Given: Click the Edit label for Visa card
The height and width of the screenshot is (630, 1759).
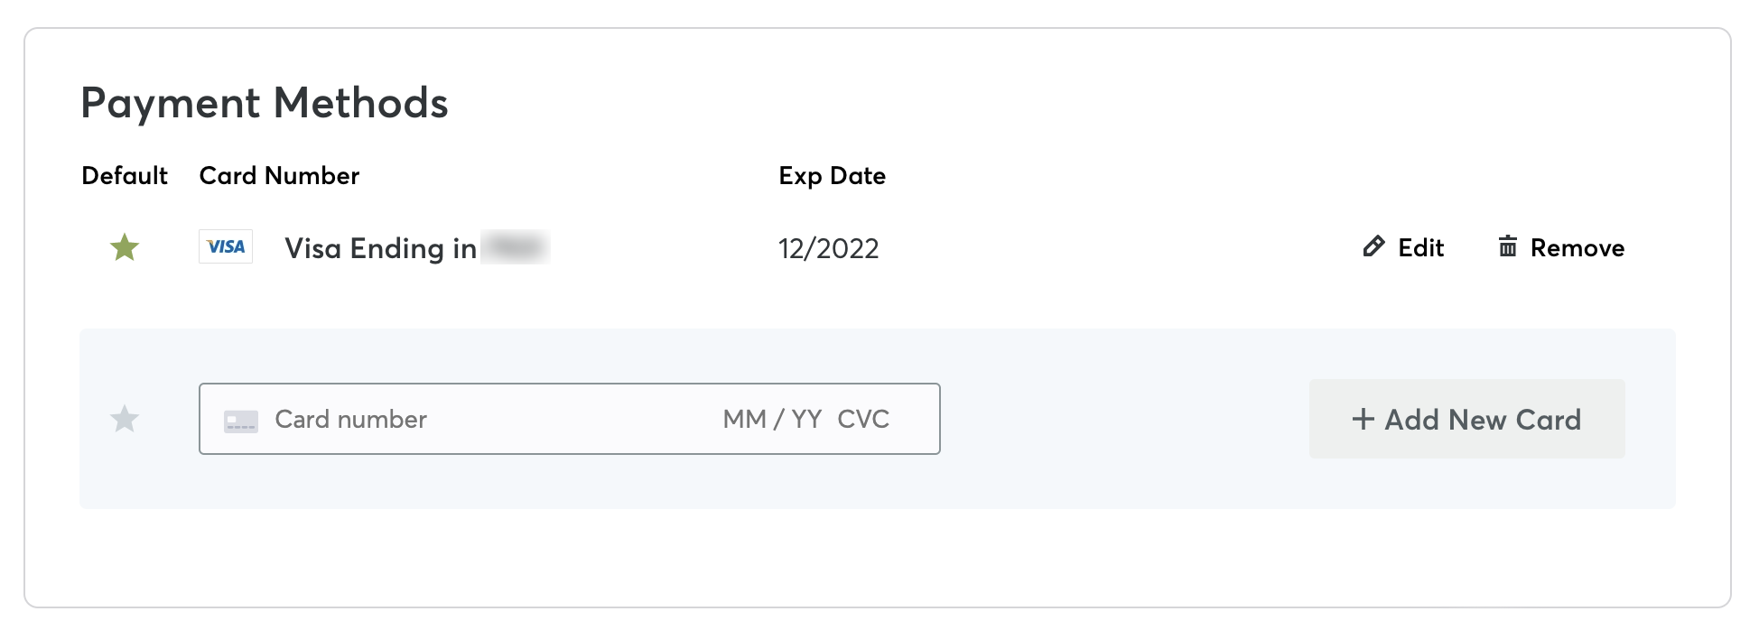Looking at the screenshot, I should pyautogui.click(x=1420, y=248).
